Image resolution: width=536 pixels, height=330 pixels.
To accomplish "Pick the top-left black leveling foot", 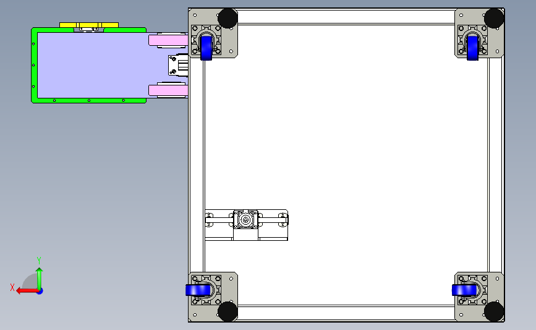I will click(x=228, y=18).
